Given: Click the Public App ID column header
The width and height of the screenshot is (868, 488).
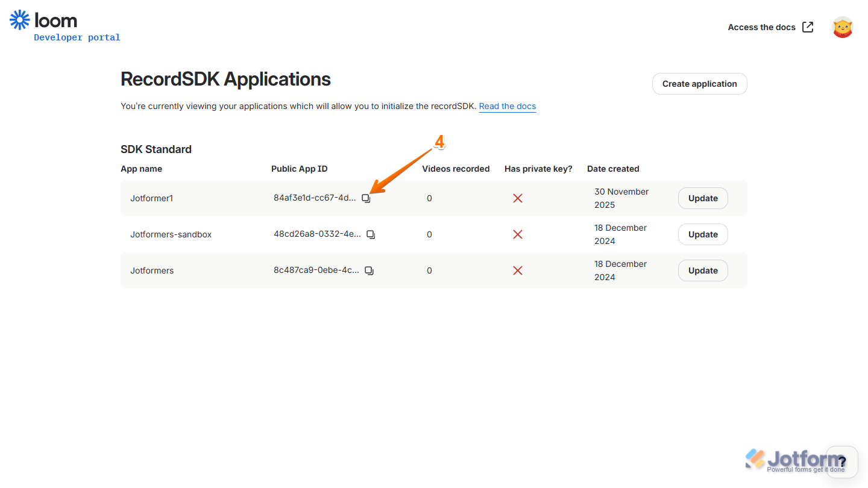Looking at the screenshot, I should pyautogui.click(x=300, y=169).
